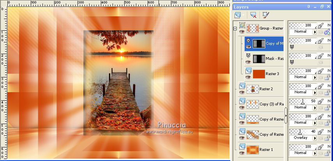
Task: Click the Delete Layer icon
Action: [x=253, y=15]
